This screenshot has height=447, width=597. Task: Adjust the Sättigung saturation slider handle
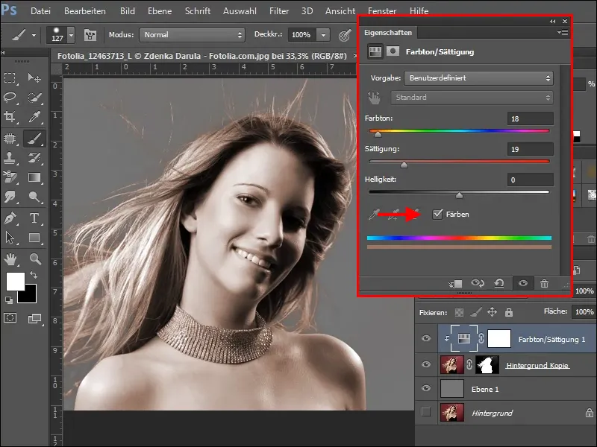tap(404, 165)
